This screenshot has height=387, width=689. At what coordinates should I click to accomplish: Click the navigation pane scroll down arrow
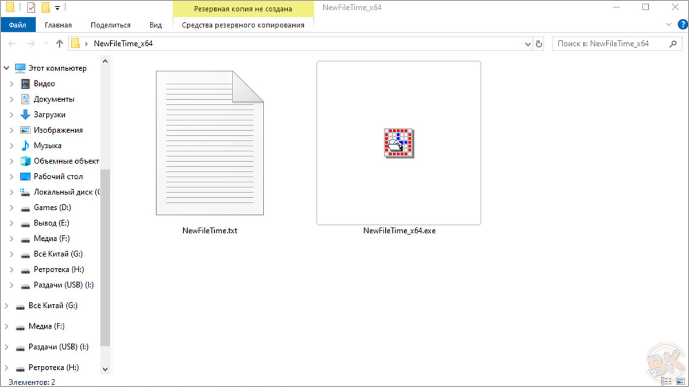pyautogui.click(x=104, y=370)
